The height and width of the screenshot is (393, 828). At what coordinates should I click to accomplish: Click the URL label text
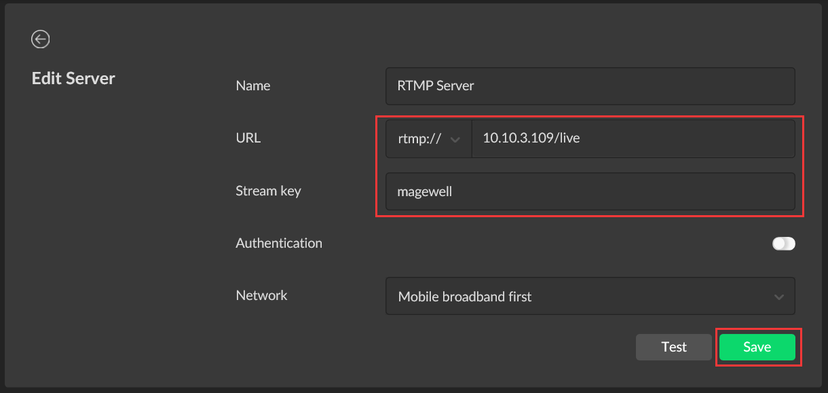[248, 138]
